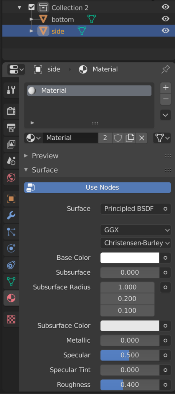Add a material slot with plus button
The width and height of the screenshot is (175, 394).
[x=165, y=88]
